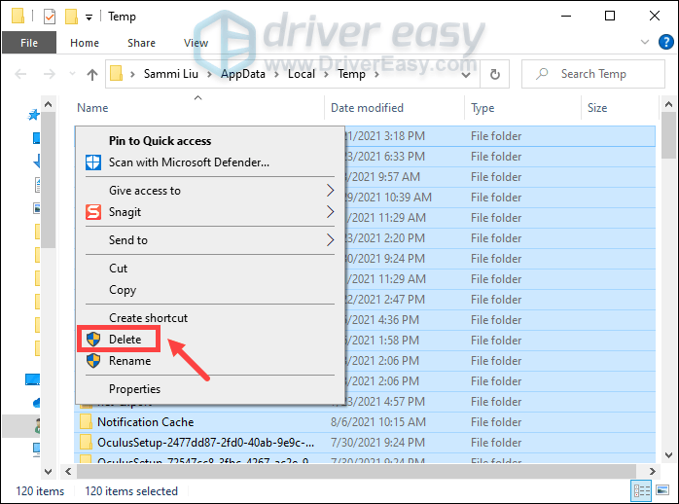Click the admin shield icon beside Delete
The width and height of the screenshot is (679, 504).
pyautogui.click(x=93, y=339)
